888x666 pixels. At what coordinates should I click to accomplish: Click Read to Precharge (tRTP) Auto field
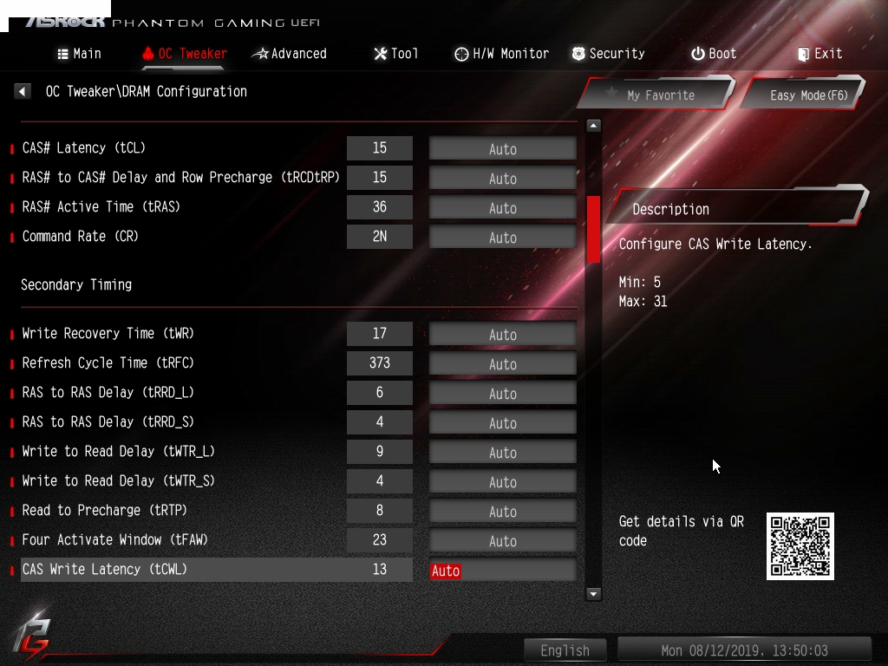pyautogui.click(x=503, y=511)
